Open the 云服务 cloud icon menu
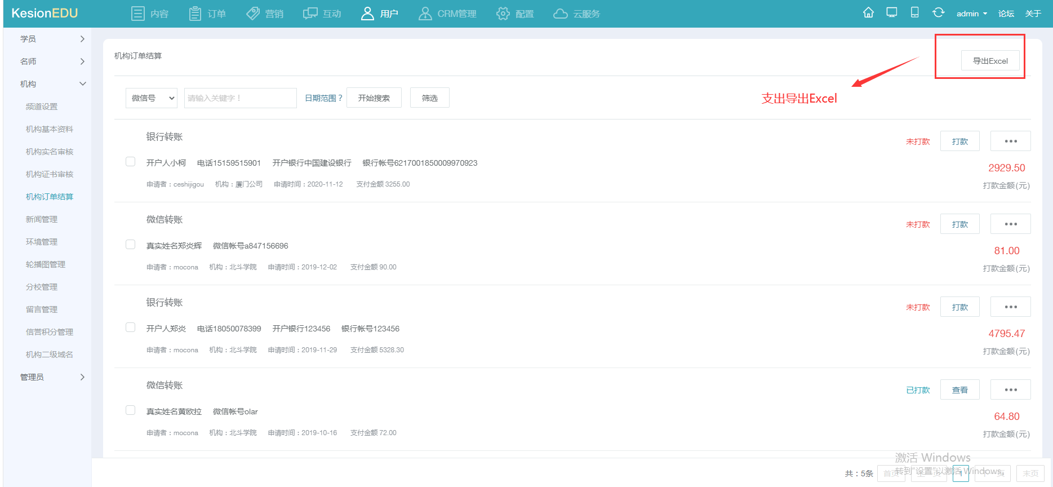 576,14
